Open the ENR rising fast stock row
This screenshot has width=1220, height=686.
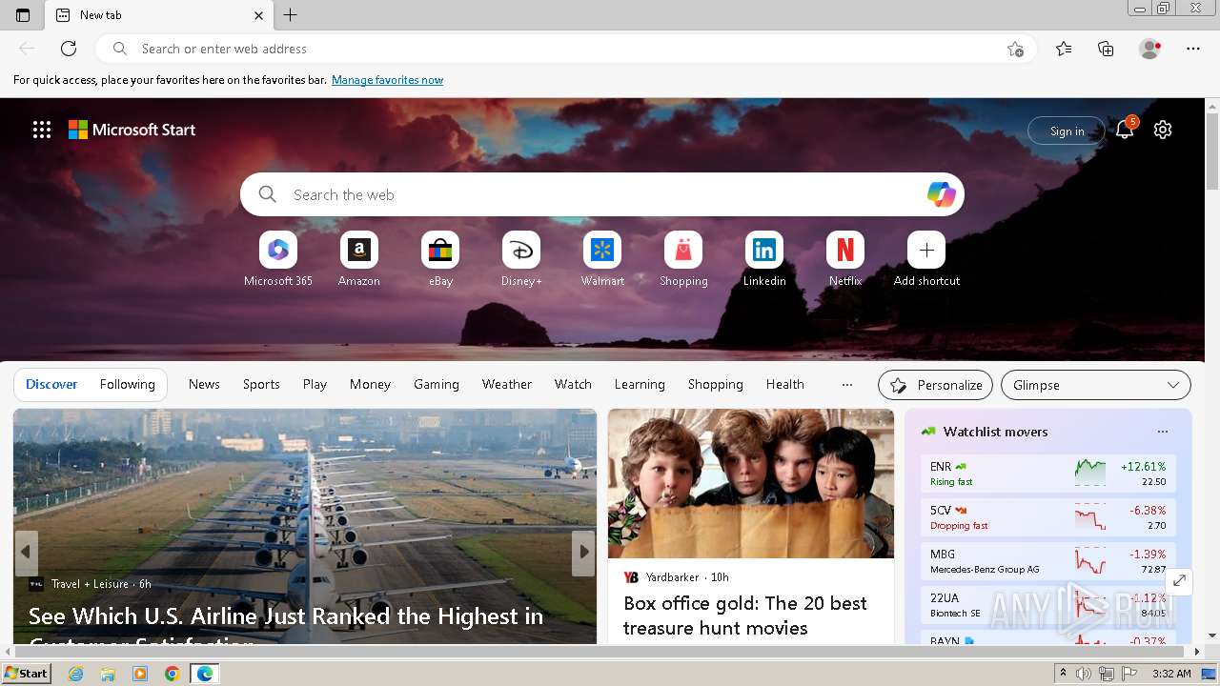[x=1048, y=474]
